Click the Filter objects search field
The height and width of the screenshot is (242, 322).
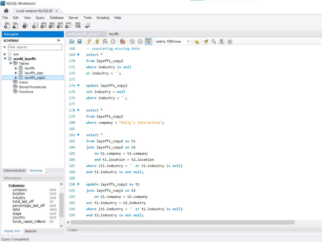click(x=35, y=47)
